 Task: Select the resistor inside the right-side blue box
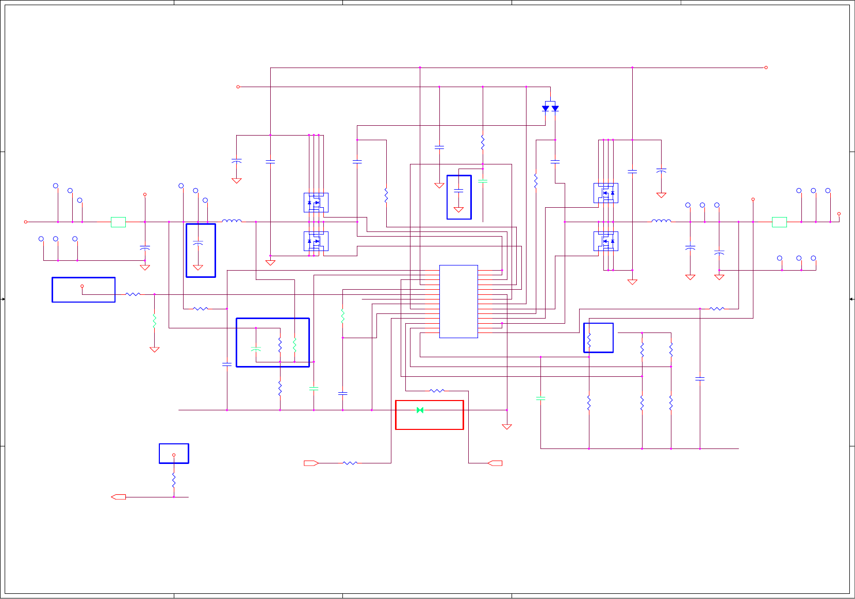pyautogui.click(x=589, y=340)
